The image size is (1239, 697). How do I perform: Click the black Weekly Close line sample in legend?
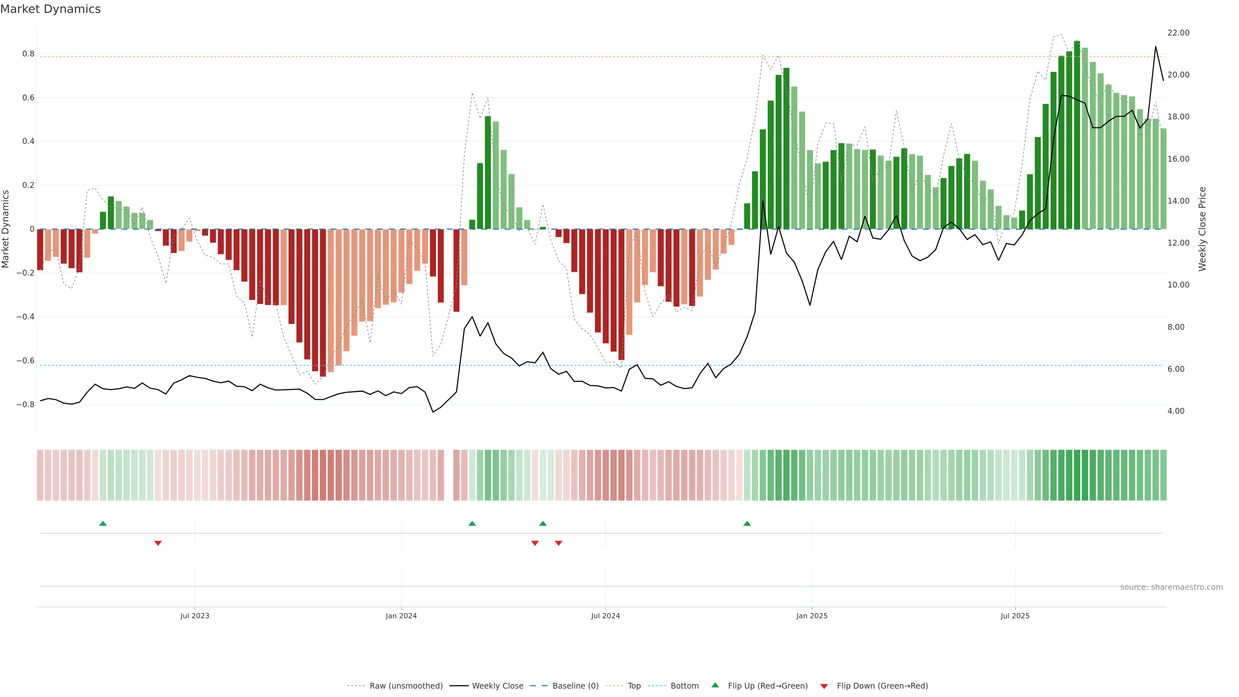[459, 686]
